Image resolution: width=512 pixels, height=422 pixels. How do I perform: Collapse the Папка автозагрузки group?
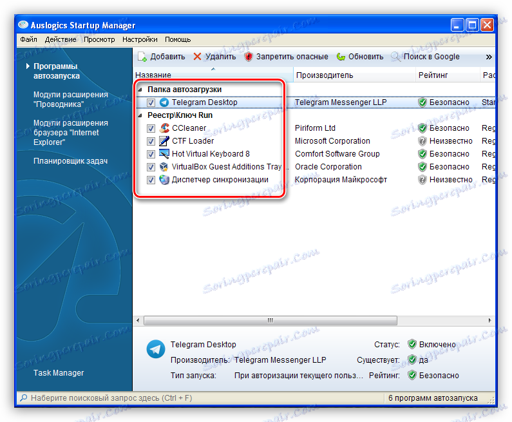coord(140,90)
